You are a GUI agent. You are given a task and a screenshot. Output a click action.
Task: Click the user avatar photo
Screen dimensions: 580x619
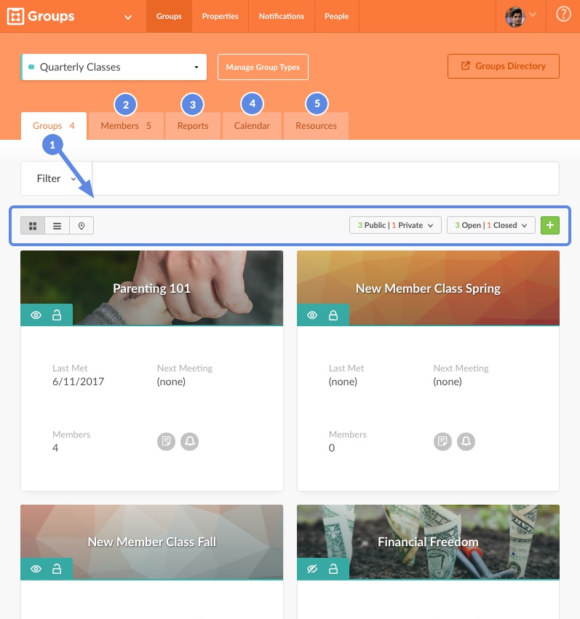point(515,17)
